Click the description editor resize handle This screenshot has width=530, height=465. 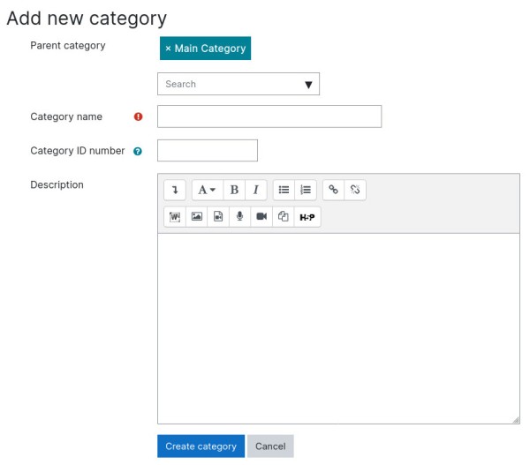coord(516,420)
